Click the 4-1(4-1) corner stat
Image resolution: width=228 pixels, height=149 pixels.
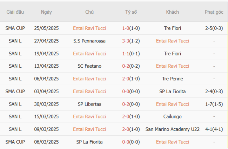click(x=214, y=129)
